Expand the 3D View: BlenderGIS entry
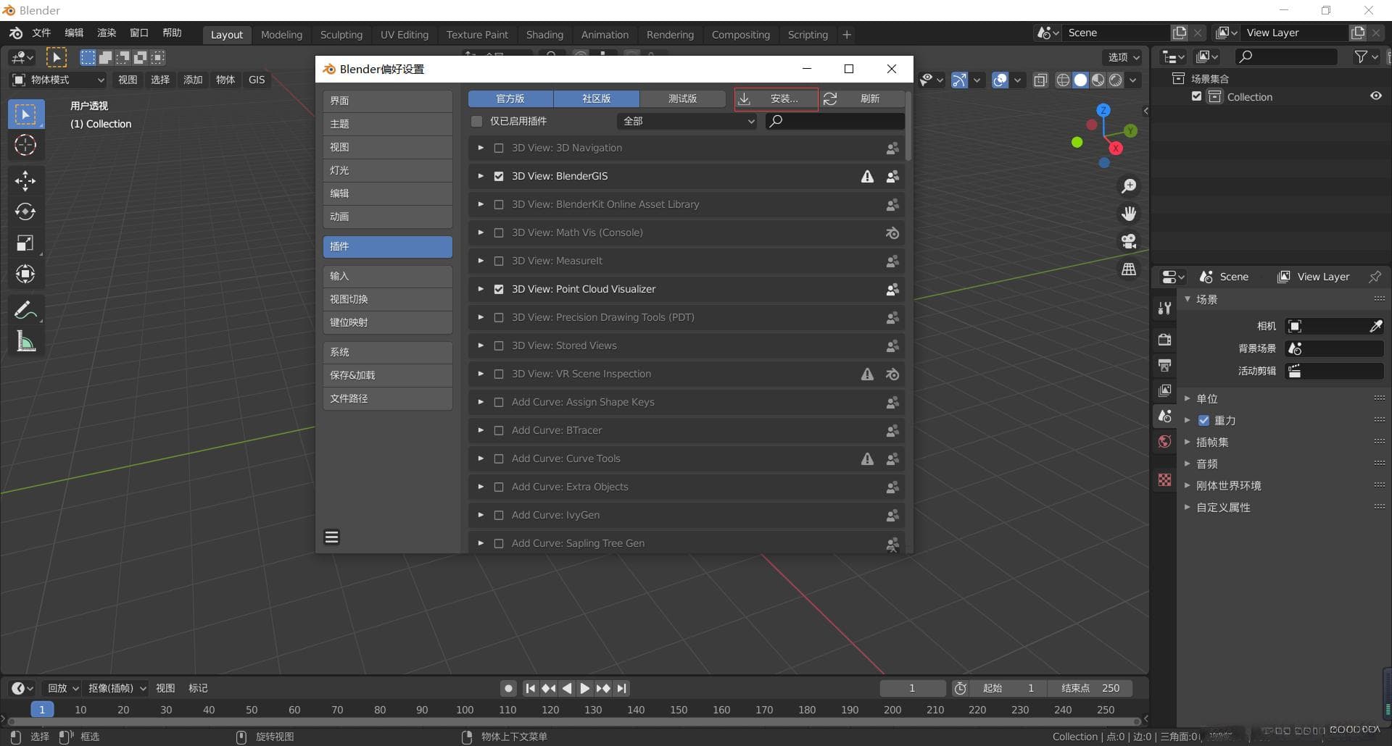Viewport: 1392px width, 746px height. (x=480, y=176)
